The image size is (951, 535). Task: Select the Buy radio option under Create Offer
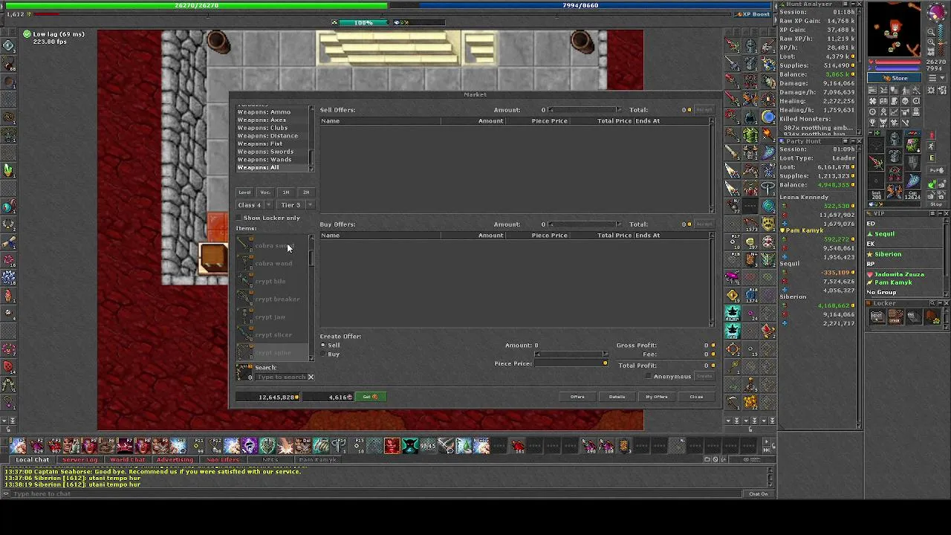point(323,354)
